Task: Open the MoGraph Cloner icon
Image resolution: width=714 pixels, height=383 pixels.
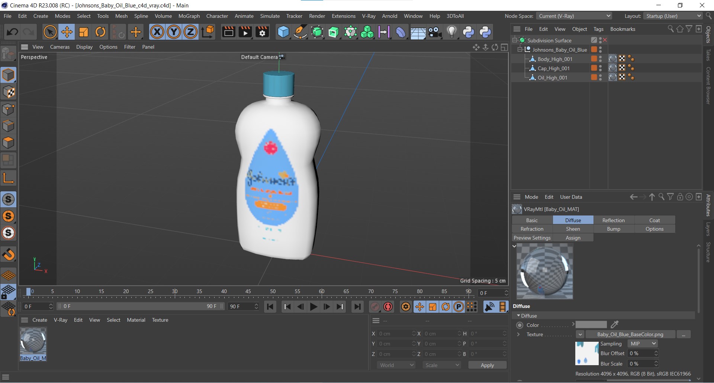Action: [367, 32]
